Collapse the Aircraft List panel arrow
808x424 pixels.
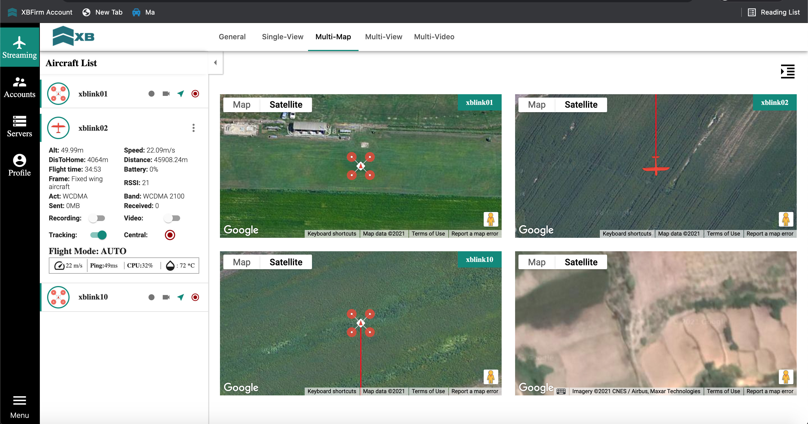[x=215, y=63]
